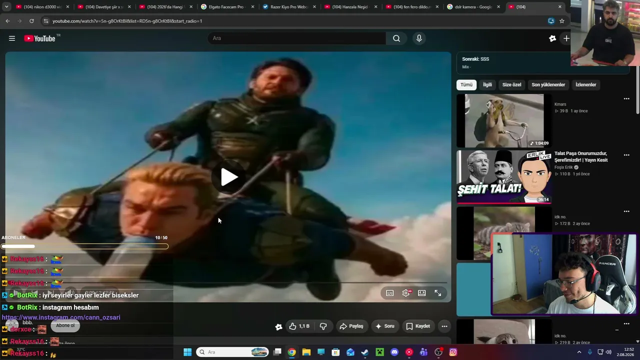The image size is (640, 360).
Task: Open the Windows Start menu
Action: point(187,352)
